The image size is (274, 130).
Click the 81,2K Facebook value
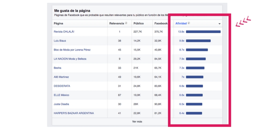coord(158,113)
